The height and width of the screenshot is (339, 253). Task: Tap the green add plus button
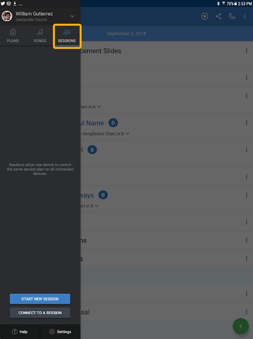[x=241, y=326]
